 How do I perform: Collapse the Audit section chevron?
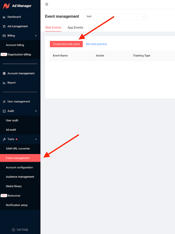pos(36,111)
